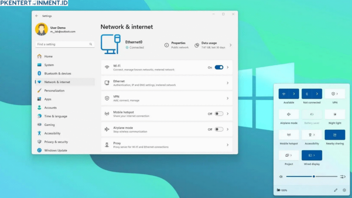Select Personalization in the sidebar

(54, 90)
